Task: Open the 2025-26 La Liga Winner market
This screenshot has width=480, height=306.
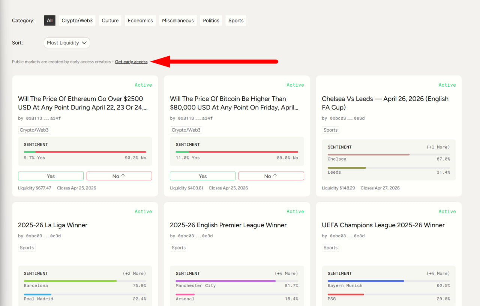Action: pyautogui.click(x=52, y=225)
